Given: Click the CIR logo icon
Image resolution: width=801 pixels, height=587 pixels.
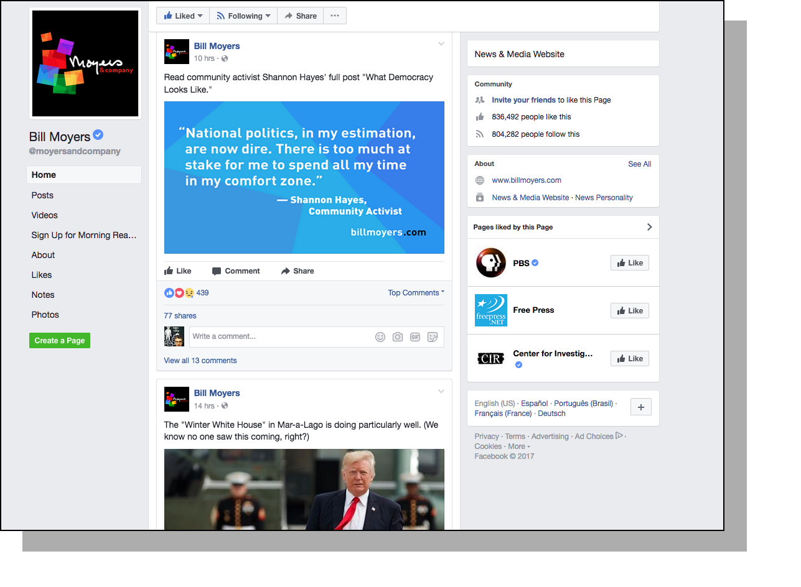Looking at the screenshot, I should tap(491, 358).
